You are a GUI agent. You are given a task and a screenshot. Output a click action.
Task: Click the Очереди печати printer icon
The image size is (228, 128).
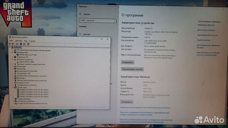coord(16,83)
